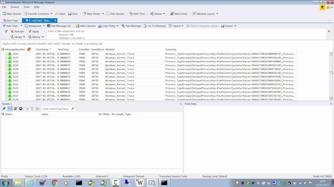Open the Viewpoints dropdown arrow
This screenshot has width=334, height=187.
click(44, 26)
